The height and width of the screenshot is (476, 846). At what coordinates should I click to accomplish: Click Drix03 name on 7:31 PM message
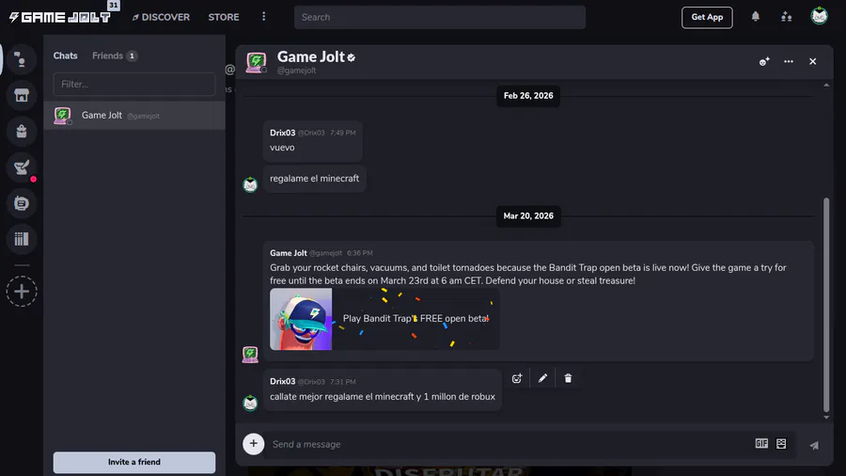tap(282, 382)
